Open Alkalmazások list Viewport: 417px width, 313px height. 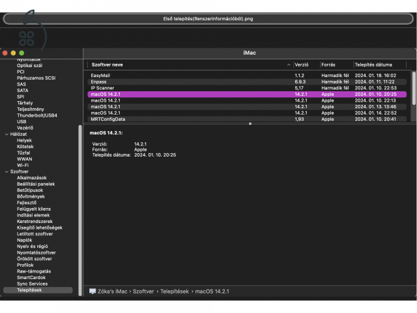point(32,178)
